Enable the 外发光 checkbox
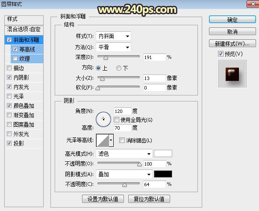Screen dimensions: 259x211 [9, 134]
